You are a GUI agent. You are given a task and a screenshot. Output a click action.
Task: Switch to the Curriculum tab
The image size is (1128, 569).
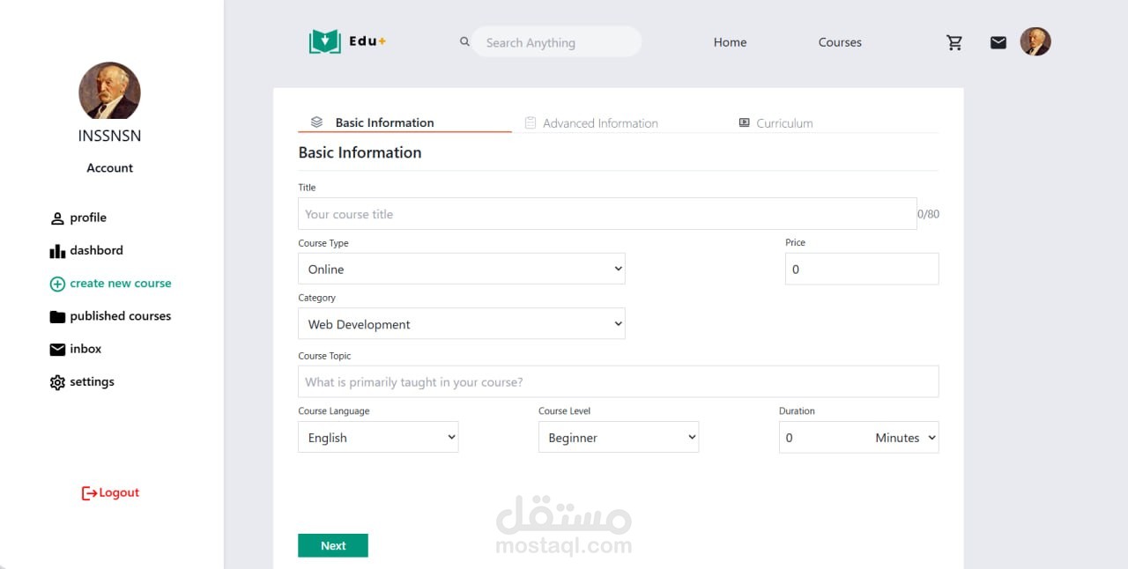[783, 123]
